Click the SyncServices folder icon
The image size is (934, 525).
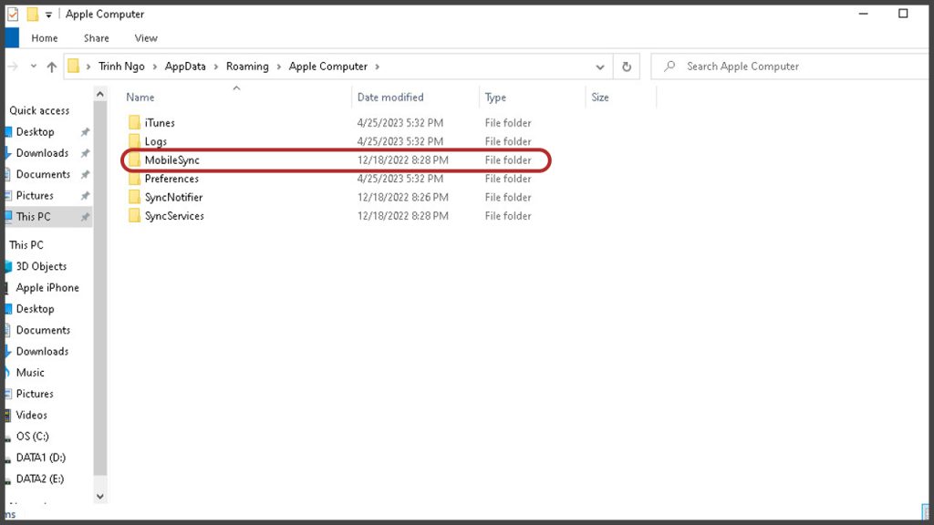(x=134, y=216)
